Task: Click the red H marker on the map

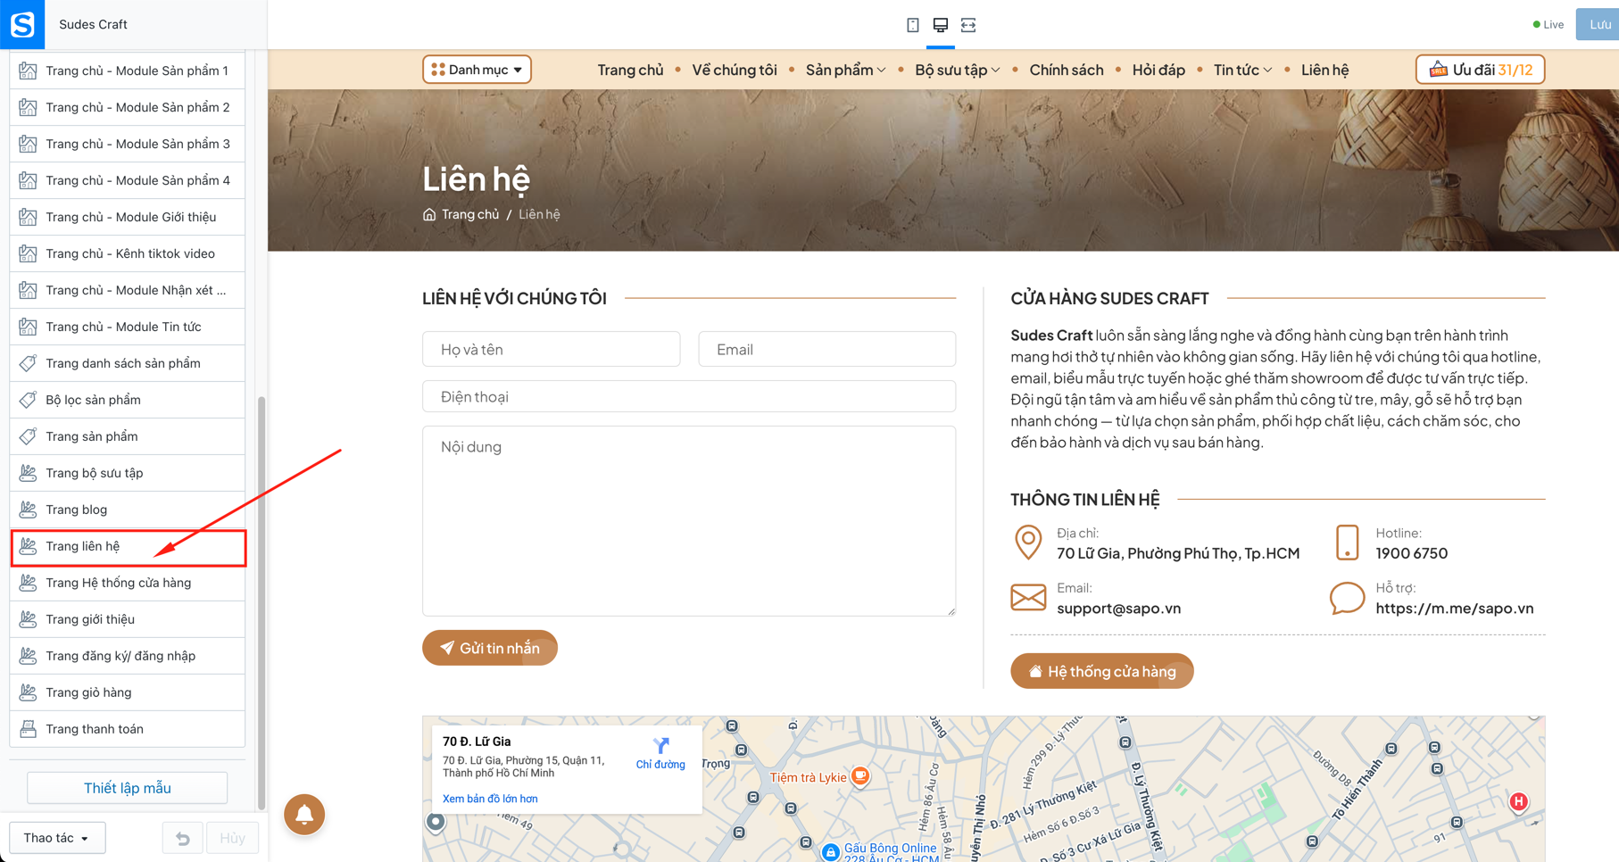Action: pos(1518,801)
